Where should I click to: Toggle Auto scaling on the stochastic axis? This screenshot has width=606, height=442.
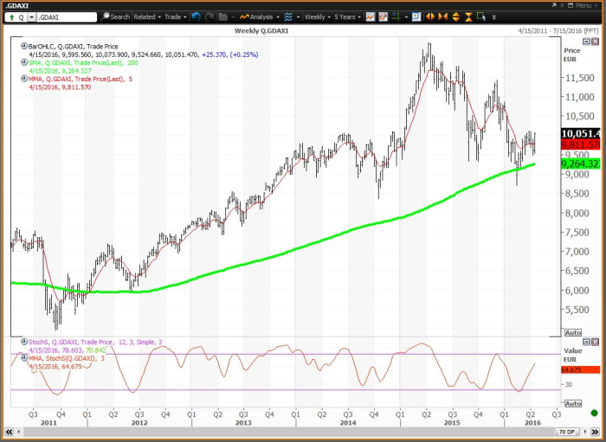click(x=572, y=404)
